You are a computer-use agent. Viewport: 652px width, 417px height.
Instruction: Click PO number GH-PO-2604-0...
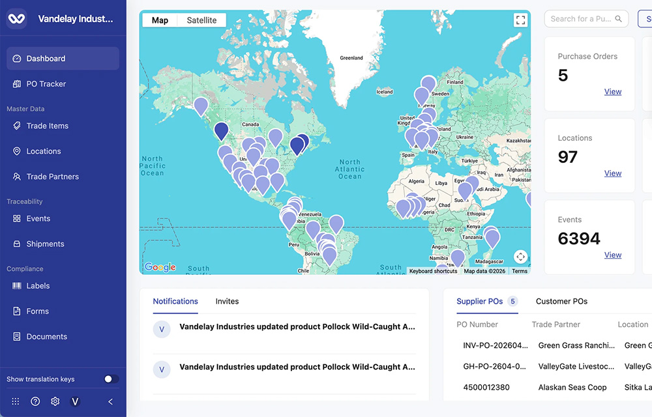[494, 366]
